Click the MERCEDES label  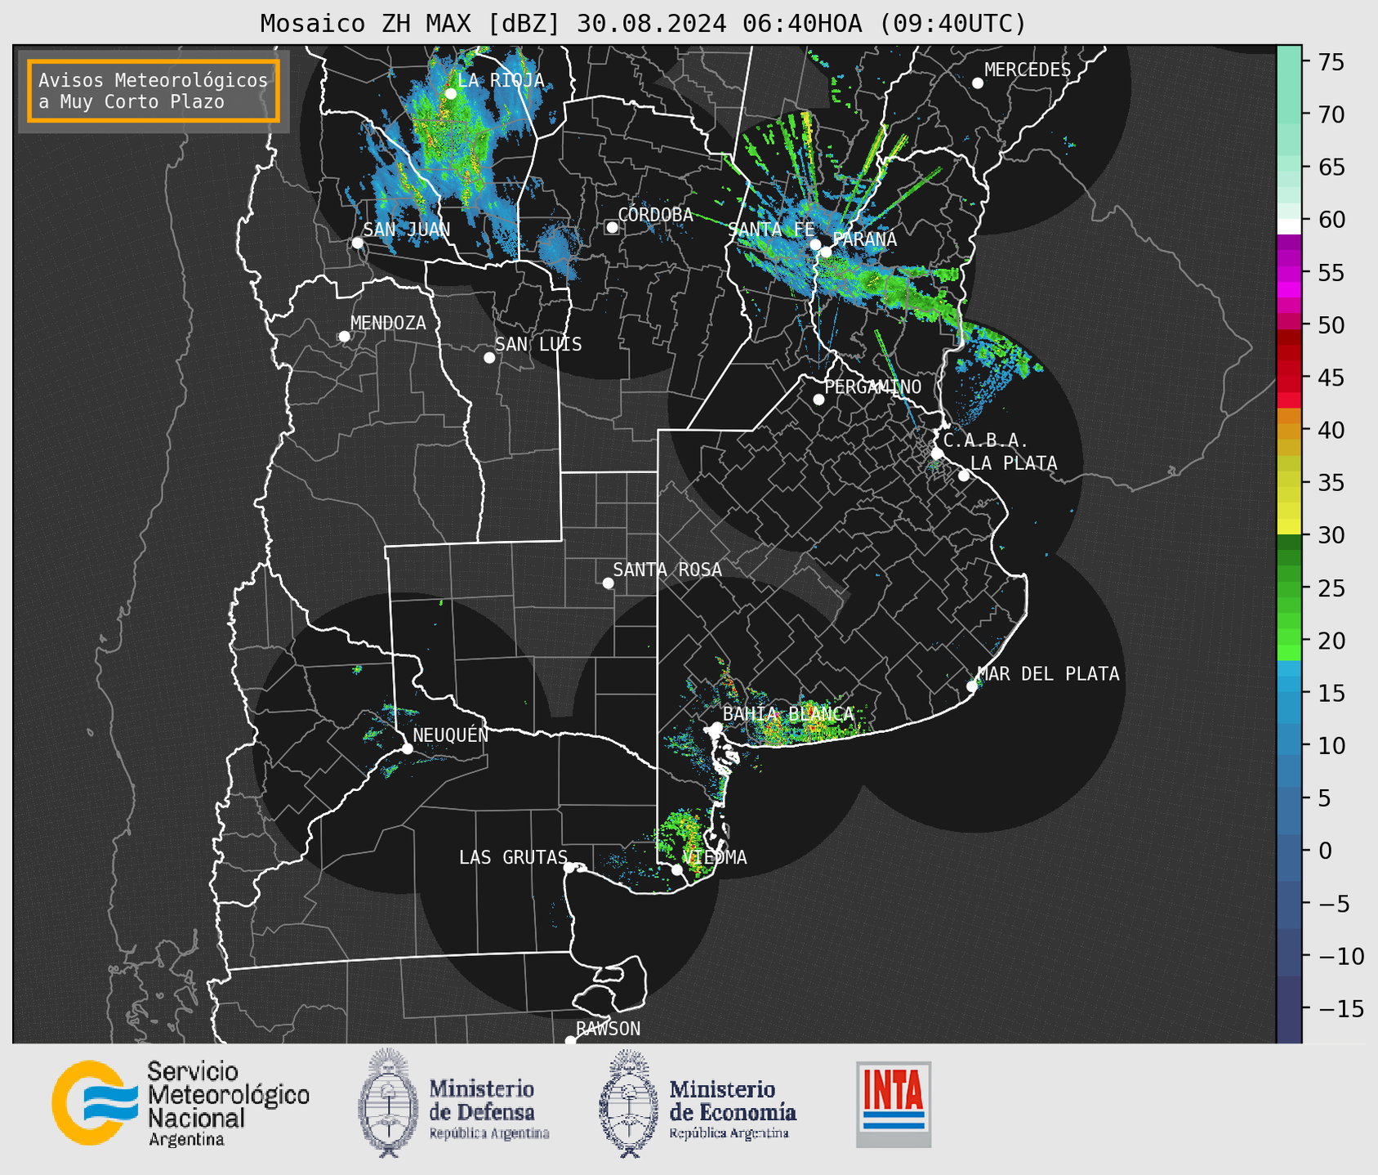point(1028,70)
